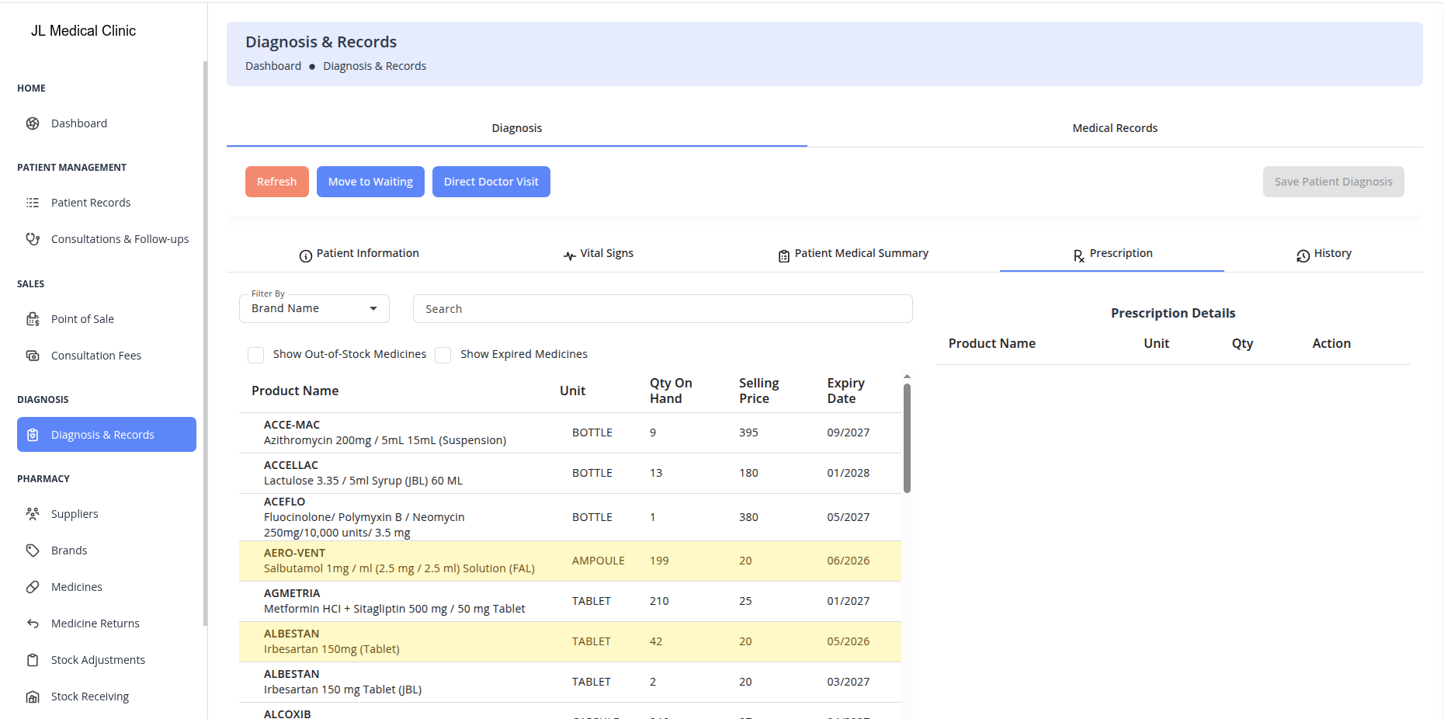Click the medicine Search input field

coord(662,309)
